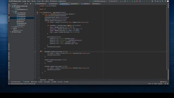Screen dimensions: 174x98
Task: Collapse the KillTheMoles-master-app tree node
Action: tap(11, 6)
